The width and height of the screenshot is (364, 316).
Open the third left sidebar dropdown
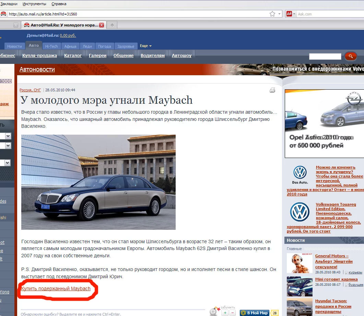coord(8,163)
